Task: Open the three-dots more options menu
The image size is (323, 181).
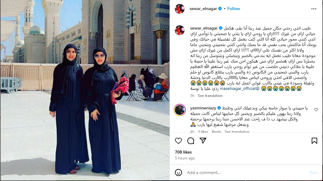Action: [314, 9]
